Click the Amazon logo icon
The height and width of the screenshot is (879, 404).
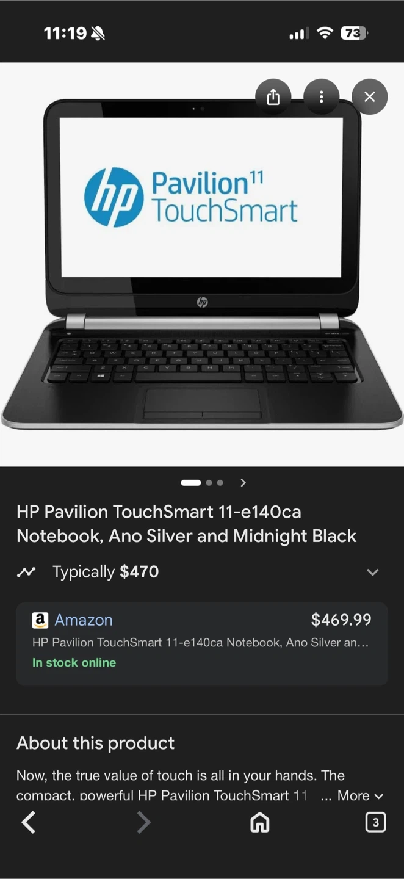[40, 620]
